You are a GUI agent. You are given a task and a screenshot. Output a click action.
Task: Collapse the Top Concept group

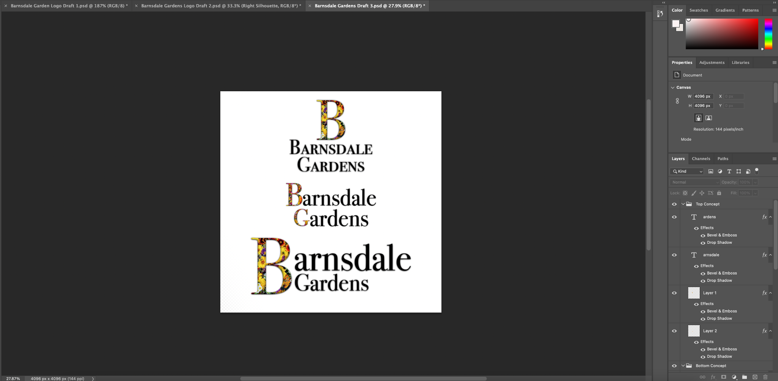click(x=683, y=204)
